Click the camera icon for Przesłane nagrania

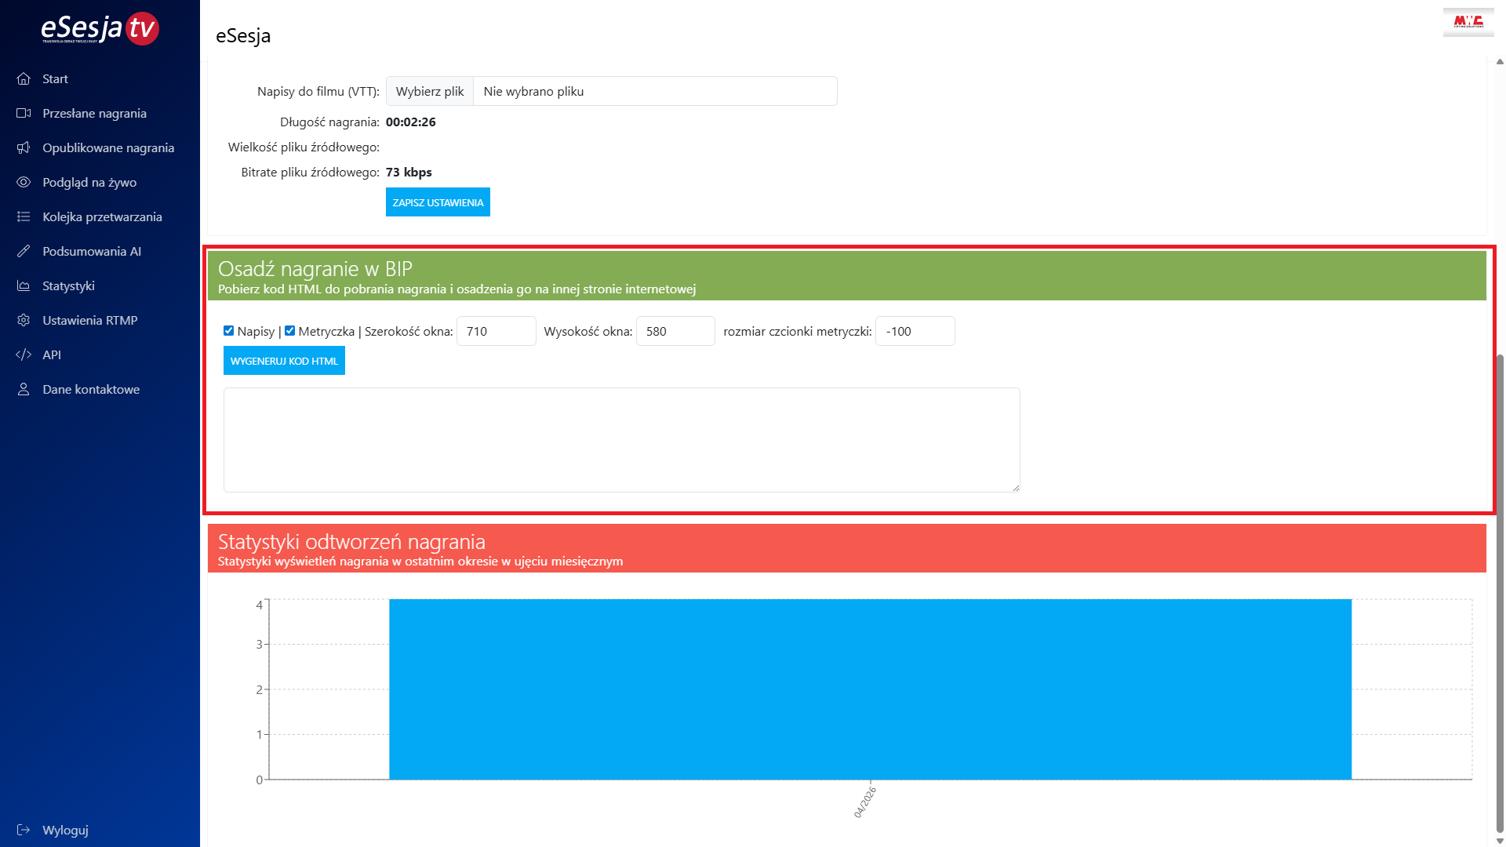coord(24,113)
